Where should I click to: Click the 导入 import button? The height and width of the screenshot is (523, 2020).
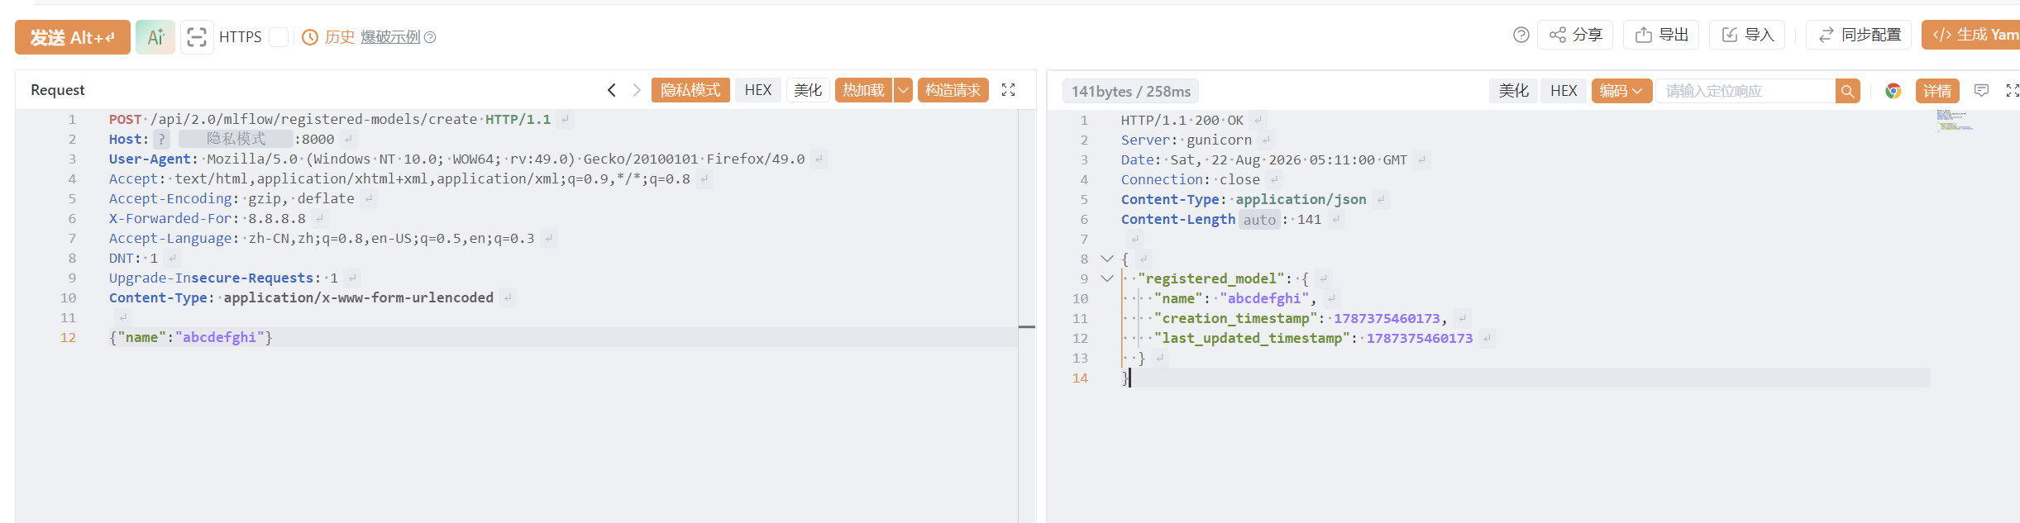coord(1748,35)
